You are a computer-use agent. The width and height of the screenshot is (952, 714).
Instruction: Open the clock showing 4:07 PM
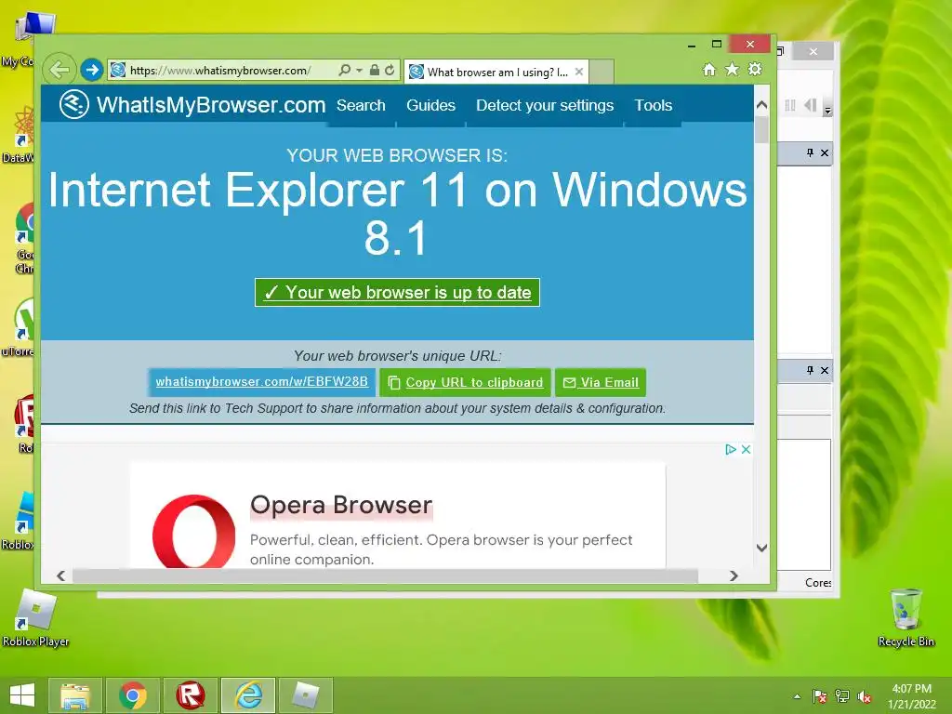pos(911,696)
